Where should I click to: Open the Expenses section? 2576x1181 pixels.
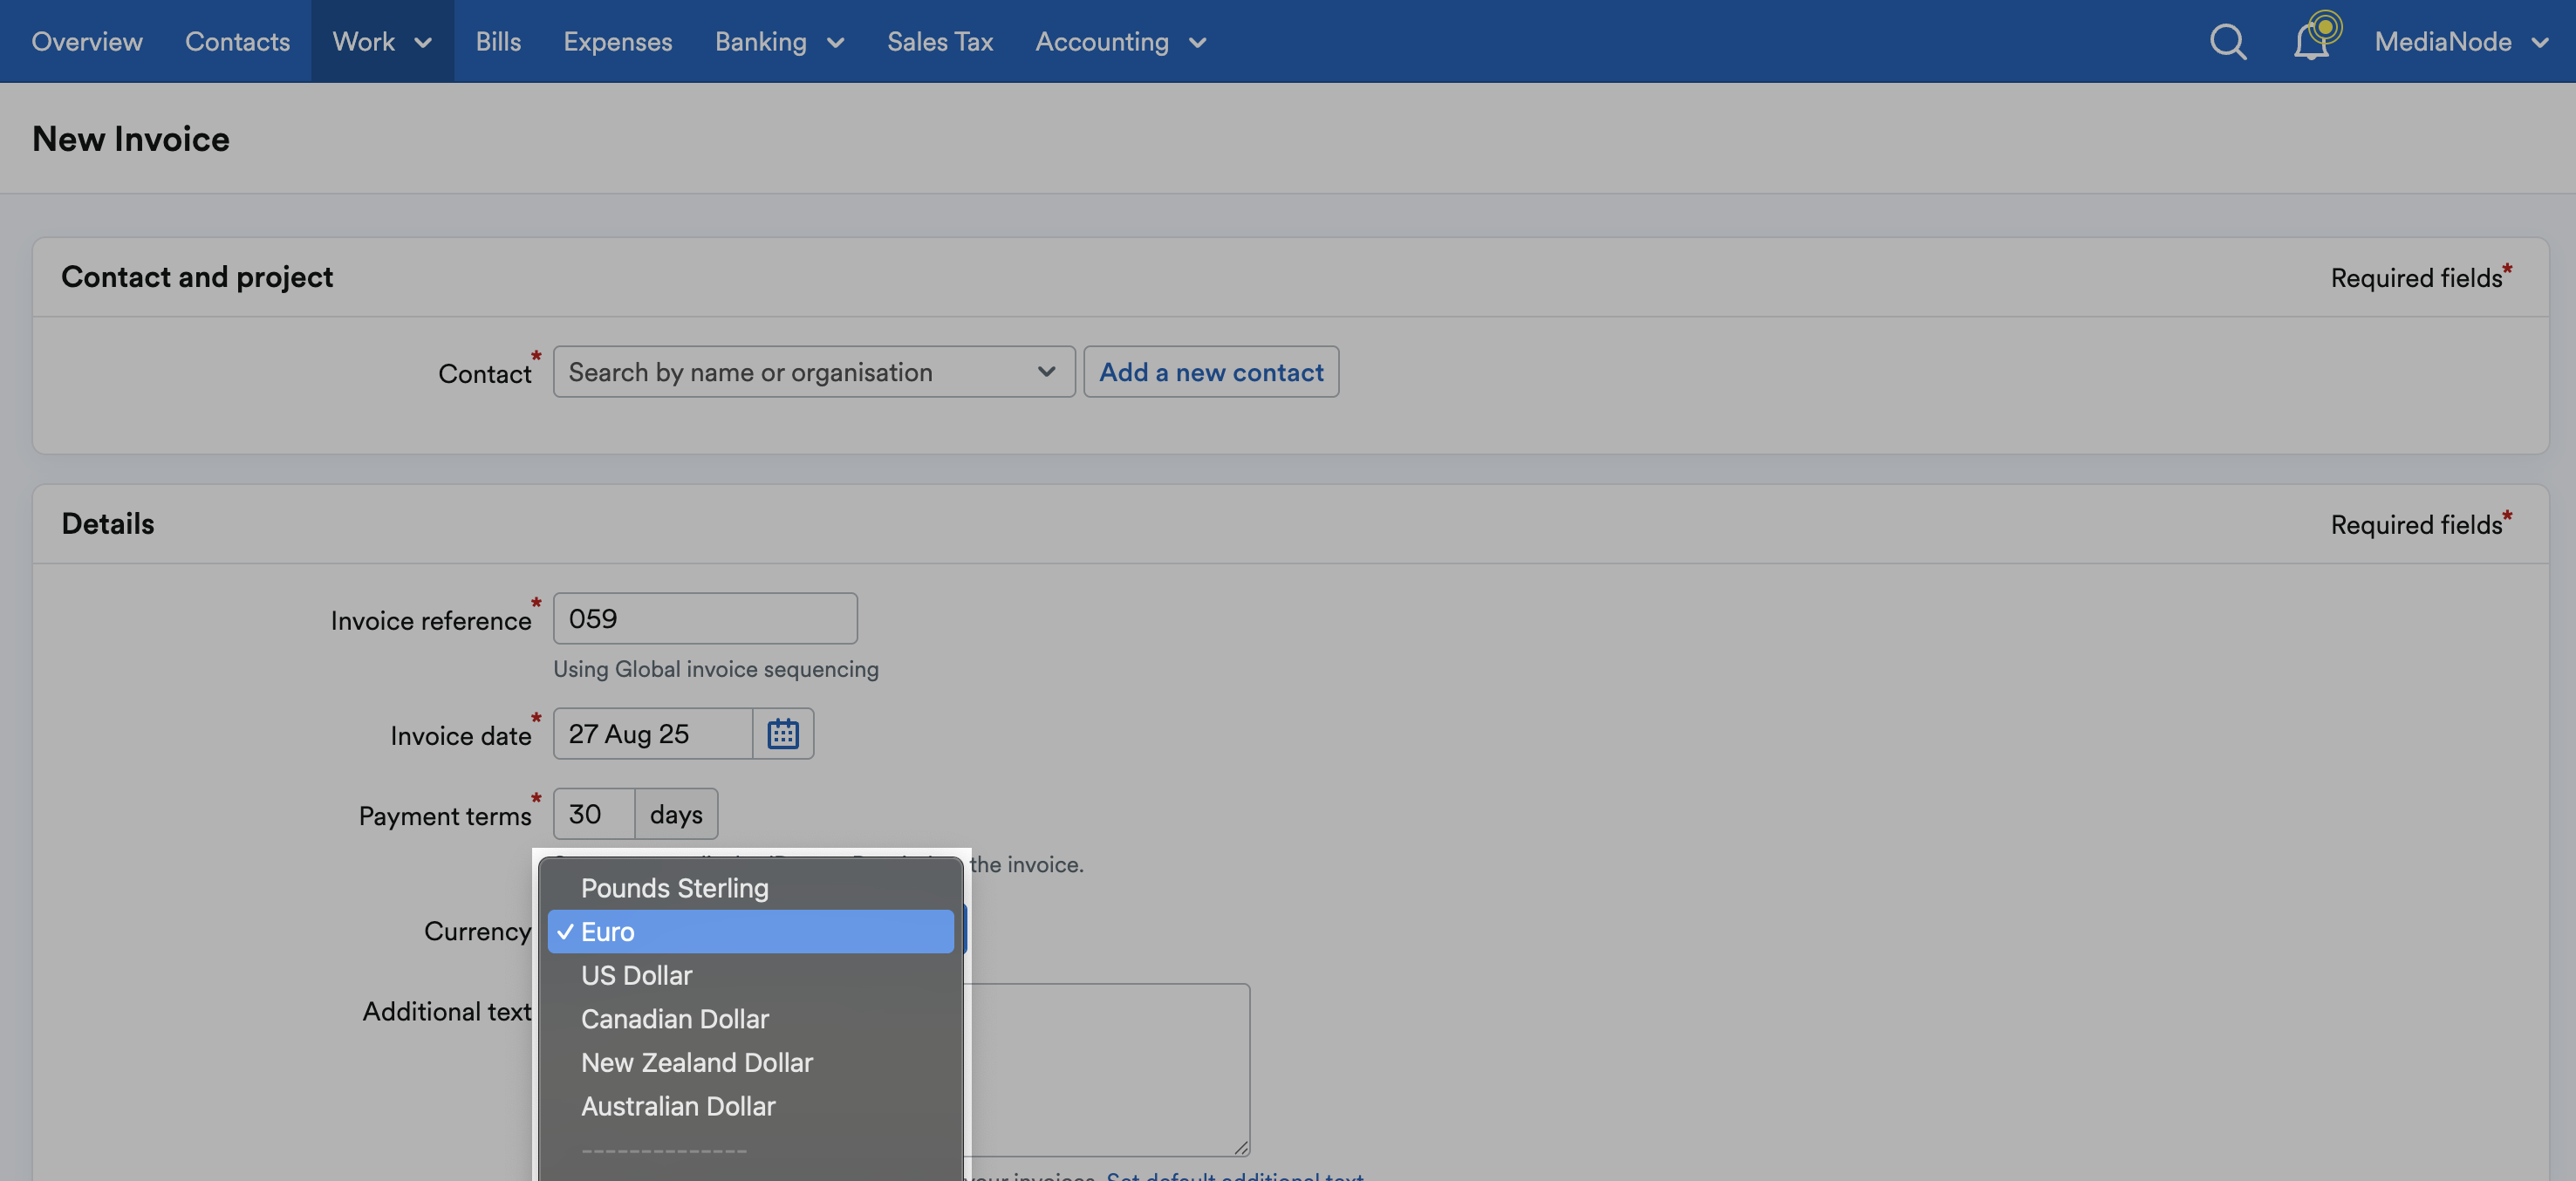point(618,41)
